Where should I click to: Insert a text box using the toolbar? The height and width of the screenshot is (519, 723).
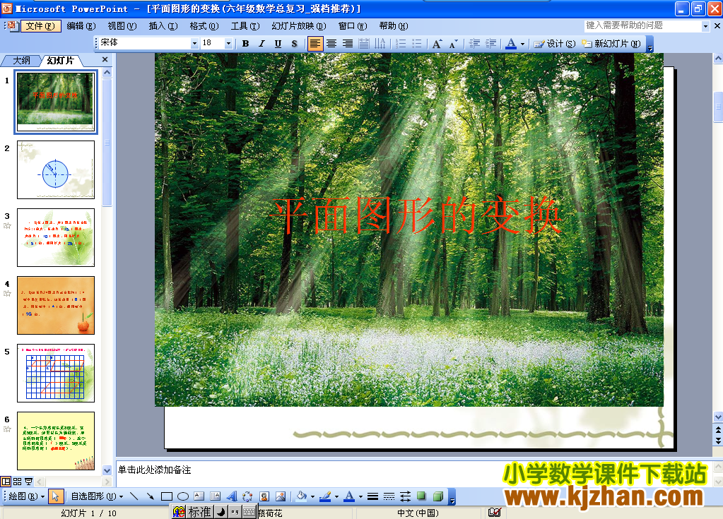click(x=199, y=496)
